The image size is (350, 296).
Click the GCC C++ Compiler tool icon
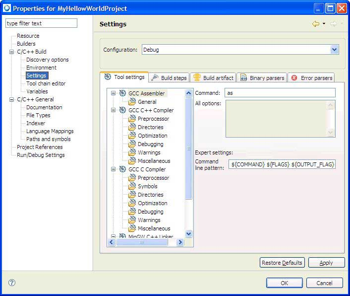tap(122, 110)
